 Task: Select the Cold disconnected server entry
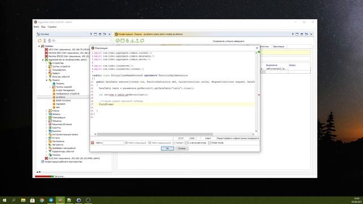pos(74,158)
